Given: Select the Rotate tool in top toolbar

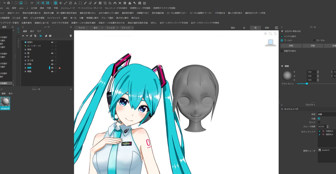Looking at the screenshot, I should coord(70,3).
